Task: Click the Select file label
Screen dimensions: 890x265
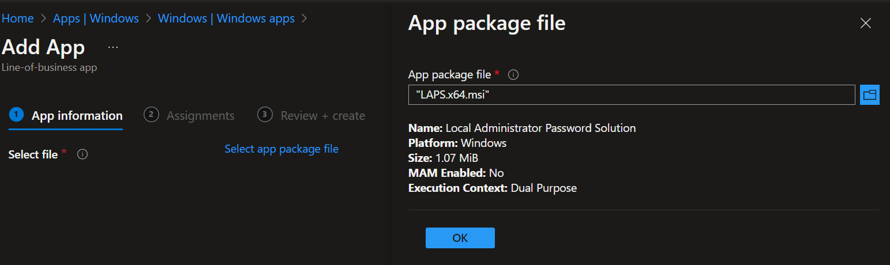Action: pos(33,154)
